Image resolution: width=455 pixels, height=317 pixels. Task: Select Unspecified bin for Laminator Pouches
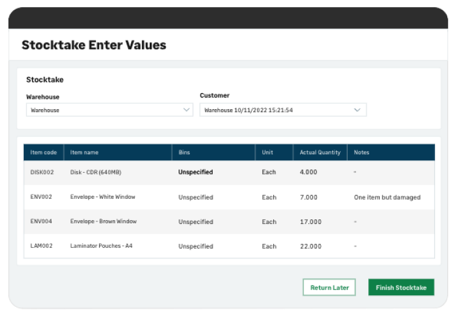[x=195, y=246]
